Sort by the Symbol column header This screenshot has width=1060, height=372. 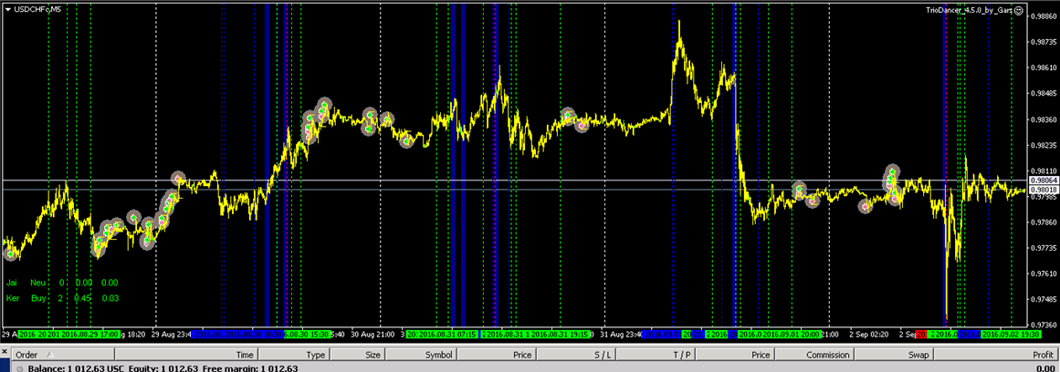(x=422, y=355)
